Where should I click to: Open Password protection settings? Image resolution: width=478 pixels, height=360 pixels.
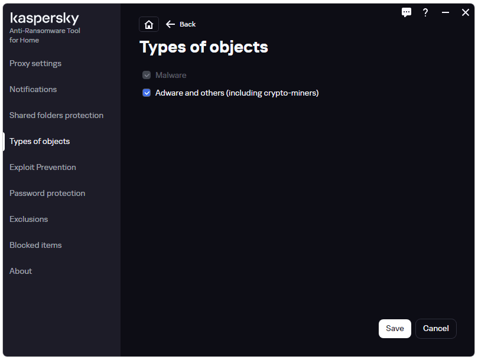coord(47,193)
